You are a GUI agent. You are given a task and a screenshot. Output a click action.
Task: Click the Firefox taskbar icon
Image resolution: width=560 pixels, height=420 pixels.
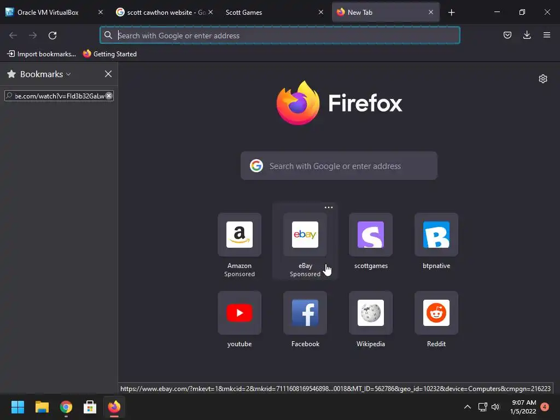pyautogui.click(x=114, y=407)
